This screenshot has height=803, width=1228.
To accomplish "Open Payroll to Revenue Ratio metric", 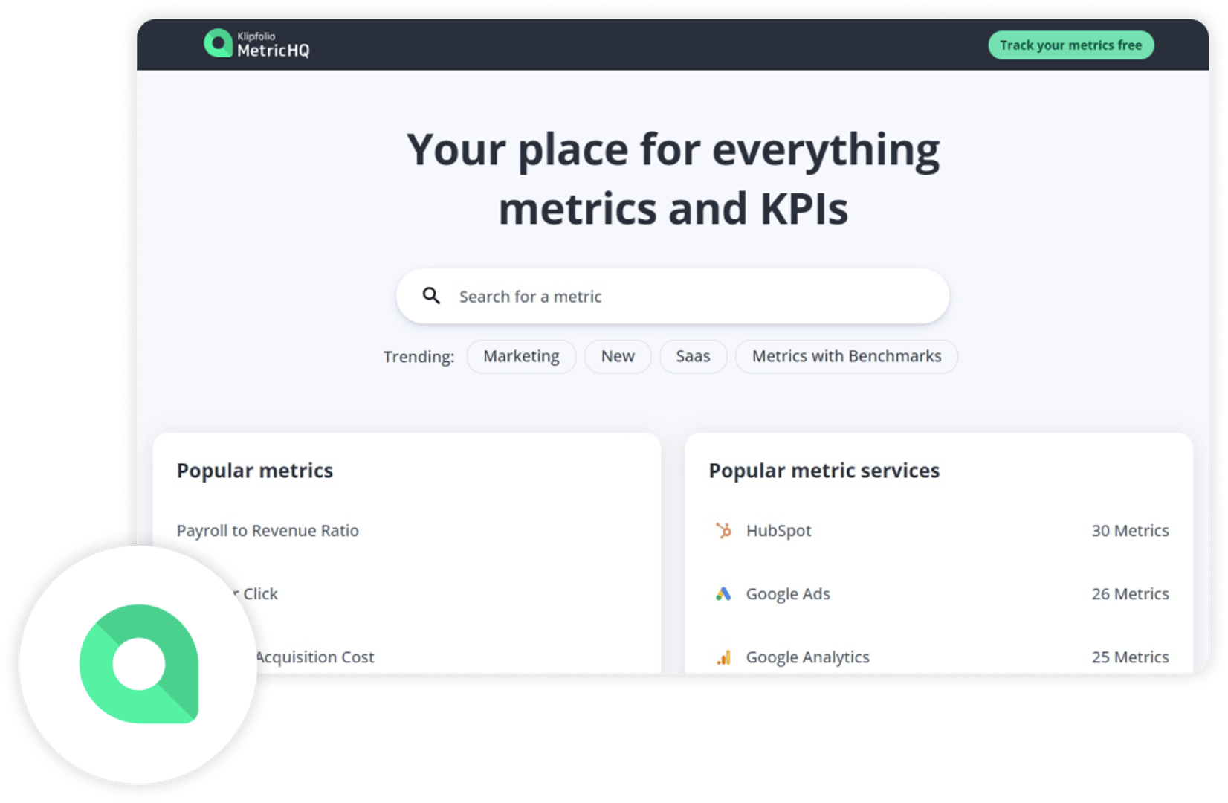I will pos(268,530).
